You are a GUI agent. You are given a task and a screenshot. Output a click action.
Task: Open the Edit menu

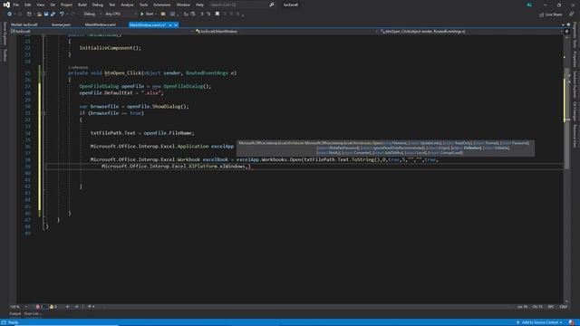click(x=28, y=5)
